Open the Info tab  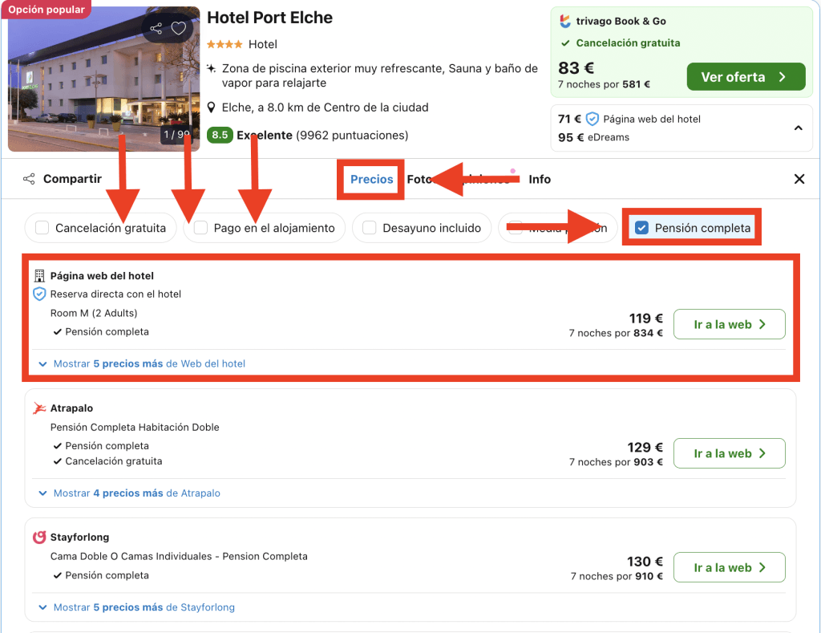(540, 179)
